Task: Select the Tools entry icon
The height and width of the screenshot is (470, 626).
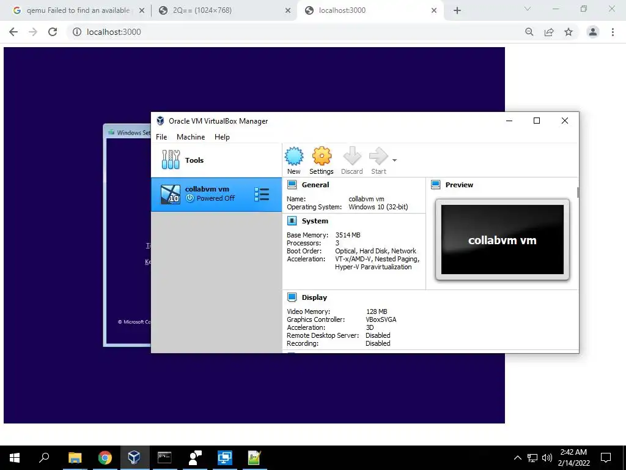Action: (x=171, y=160)
